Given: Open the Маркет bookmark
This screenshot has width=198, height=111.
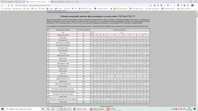Looking at the screenshot, I should (x=50, y=9).
